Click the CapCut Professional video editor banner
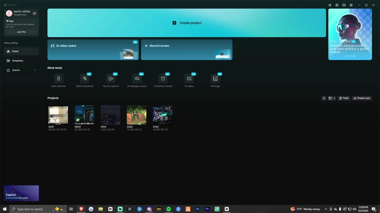 coord(21,193)
